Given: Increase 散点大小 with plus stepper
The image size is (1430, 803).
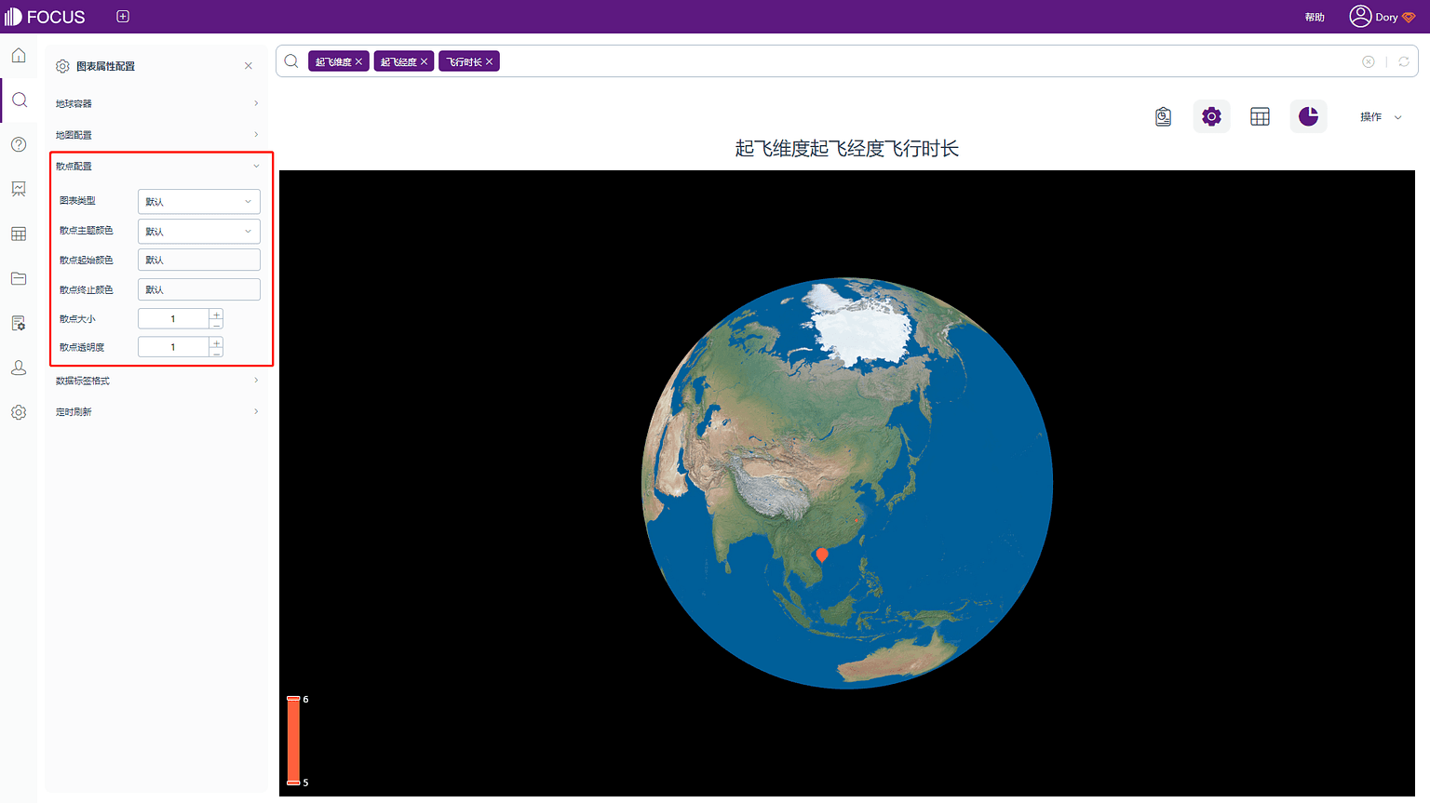Looking at the screenshot, I should pyautogui.click(x=216, y=315).
